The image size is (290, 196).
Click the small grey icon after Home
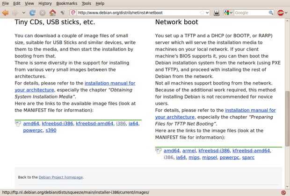(x=63, y=13)
